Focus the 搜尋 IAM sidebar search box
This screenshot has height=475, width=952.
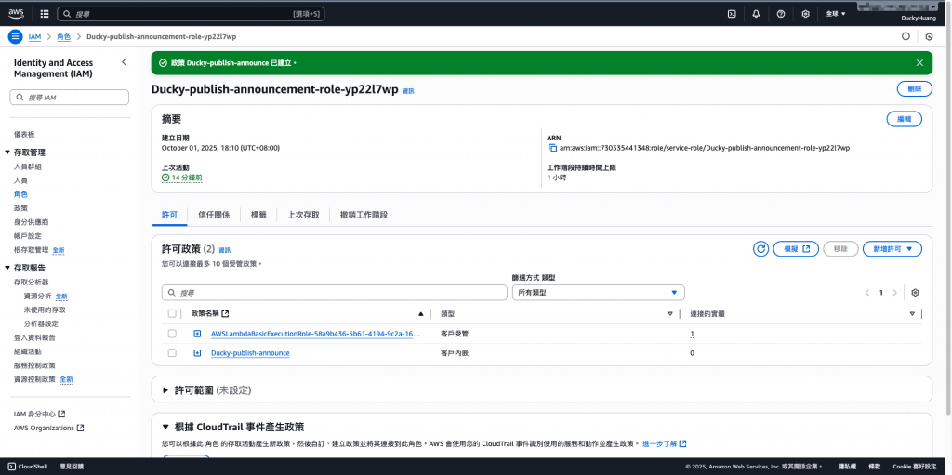(x=69, y=98)
